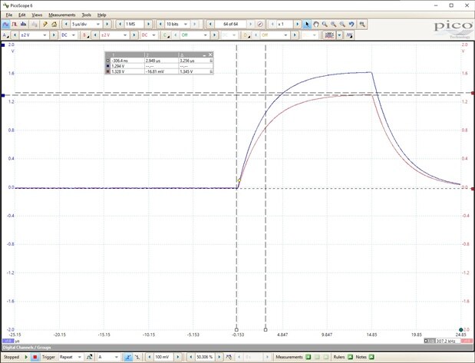Click the 100 mV trigger threshold field

coord(164,357)
